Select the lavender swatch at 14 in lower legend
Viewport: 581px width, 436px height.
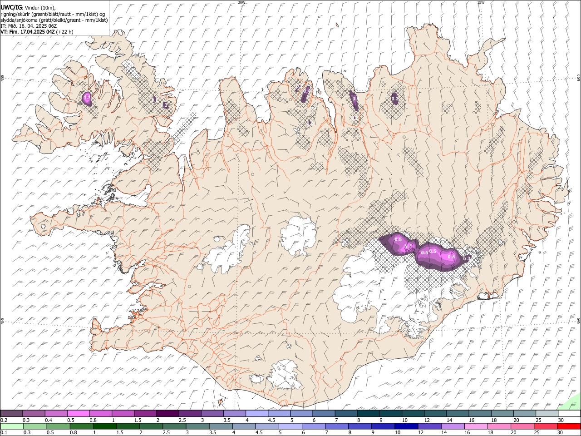tap(453, 426)
